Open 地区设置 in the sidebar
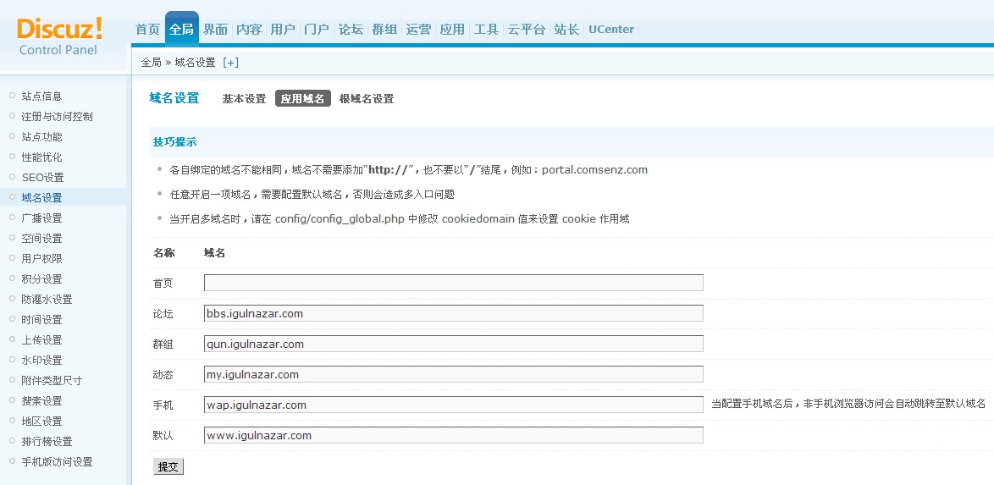 pyautogui.click(x=41, y=421)
